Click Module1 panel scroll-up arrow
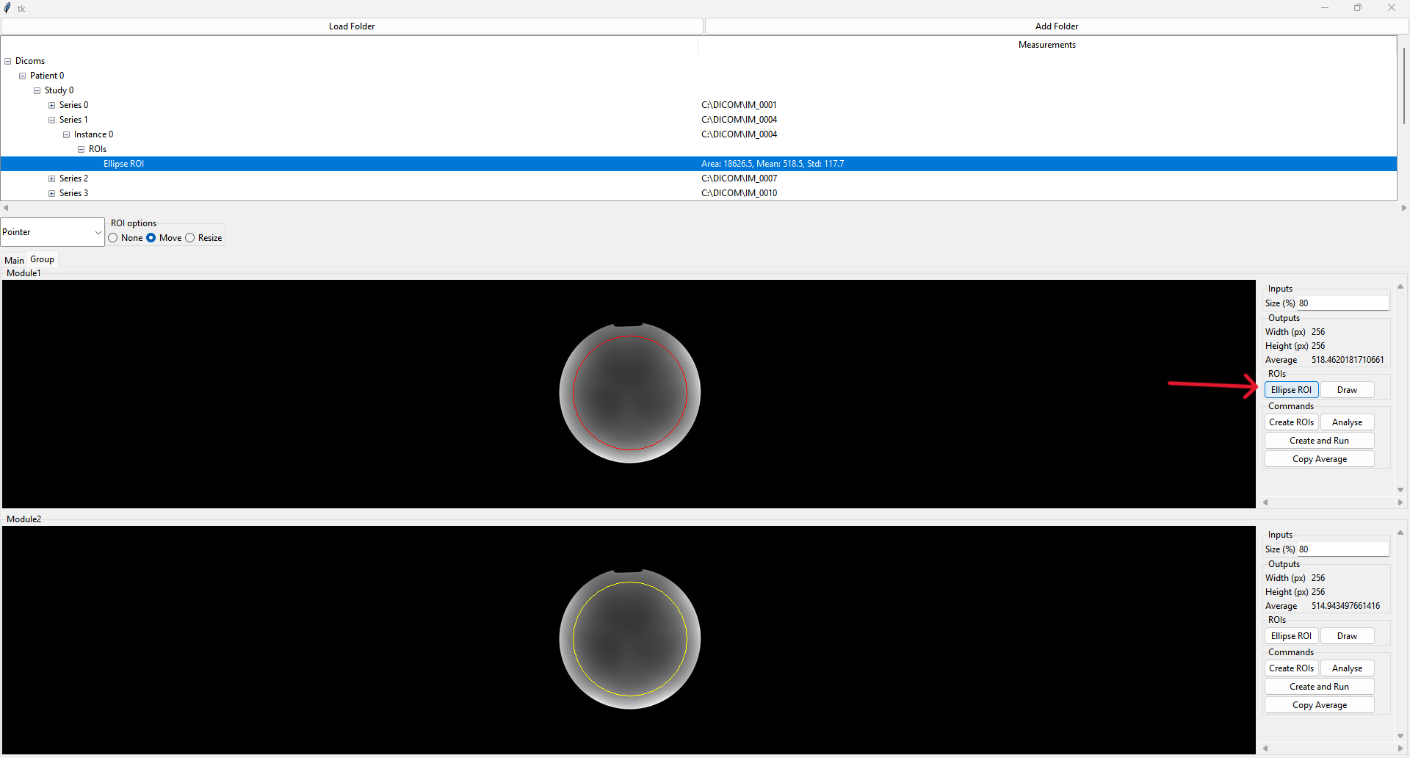 click(1400, 286)
